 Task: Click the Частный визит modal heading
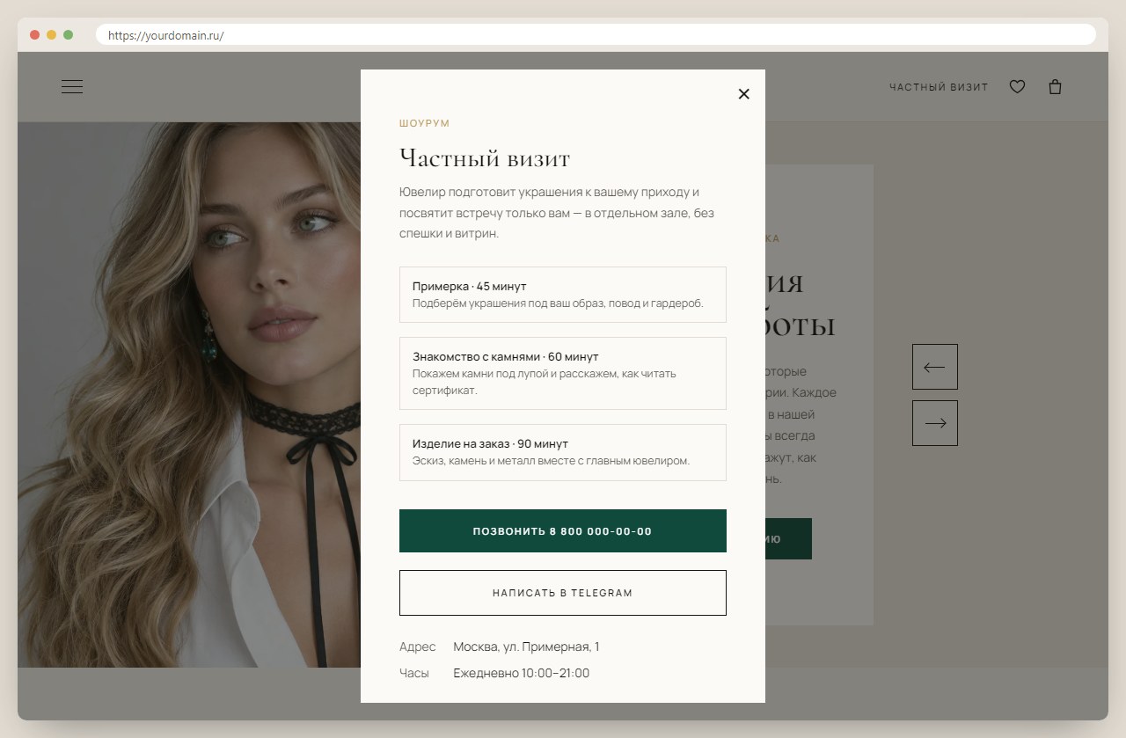point(485,159)
